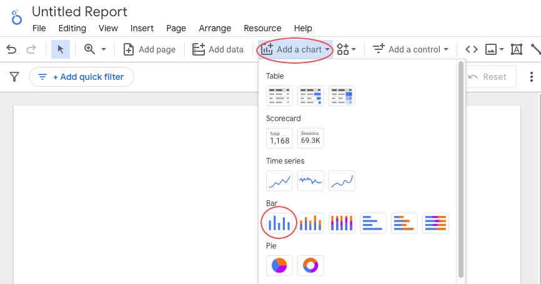Image resolution: width=541 pixels, height=284 pixels.
Task: Choose table with heatmap icon
Action: point(342,96)
